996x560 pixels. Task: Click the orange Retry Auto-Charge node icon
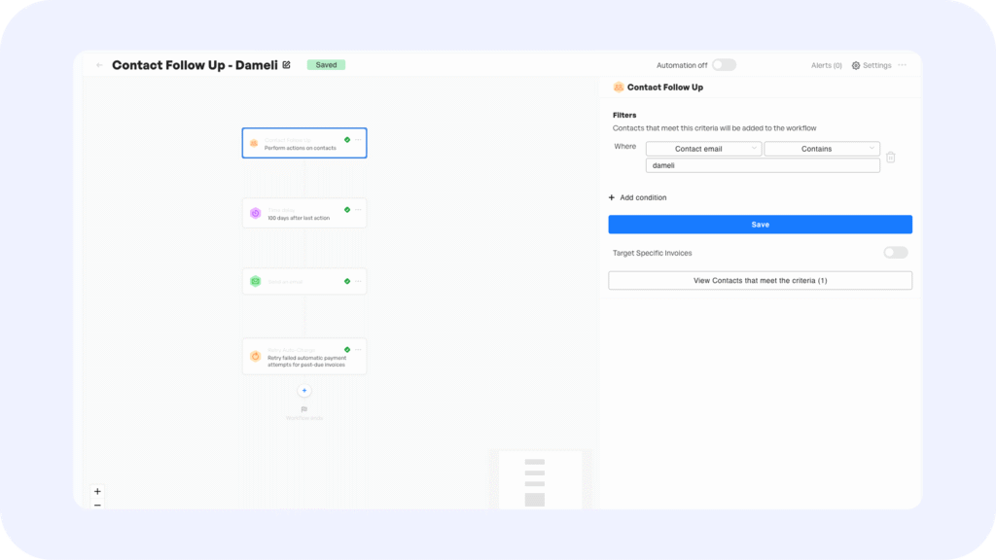tap(255, 356)
